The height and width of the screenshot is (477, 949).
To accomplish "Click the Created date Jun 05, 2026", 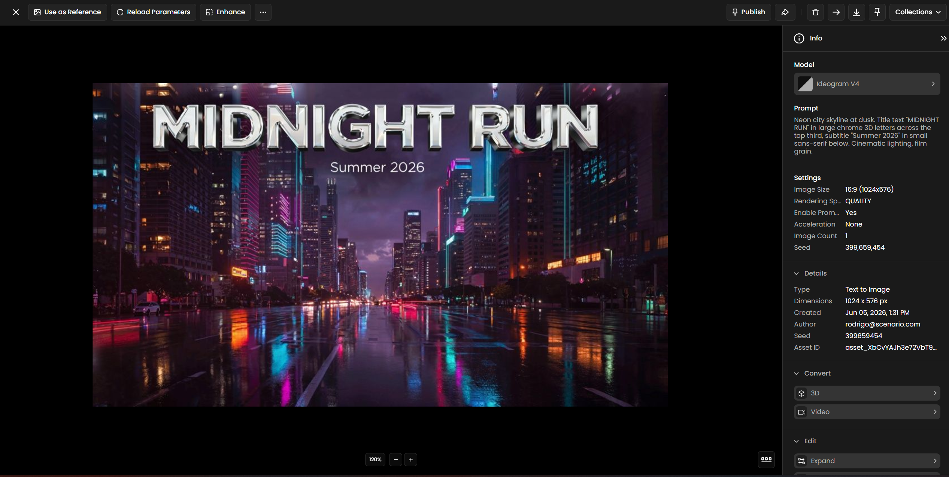I will point(877,313).
